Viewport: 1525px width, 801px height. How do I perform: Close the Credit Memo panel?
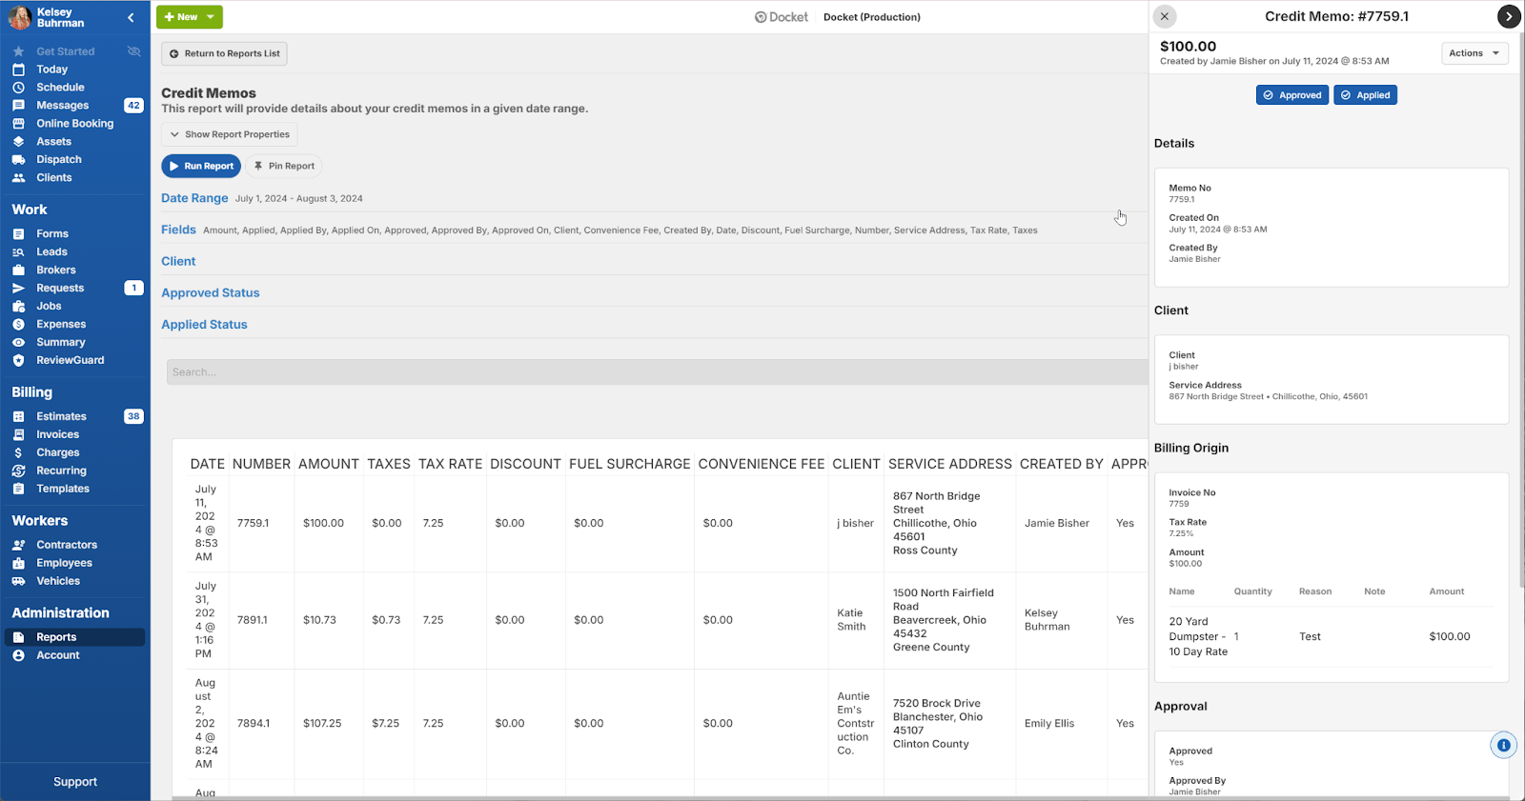click(x=1165, y=16)
